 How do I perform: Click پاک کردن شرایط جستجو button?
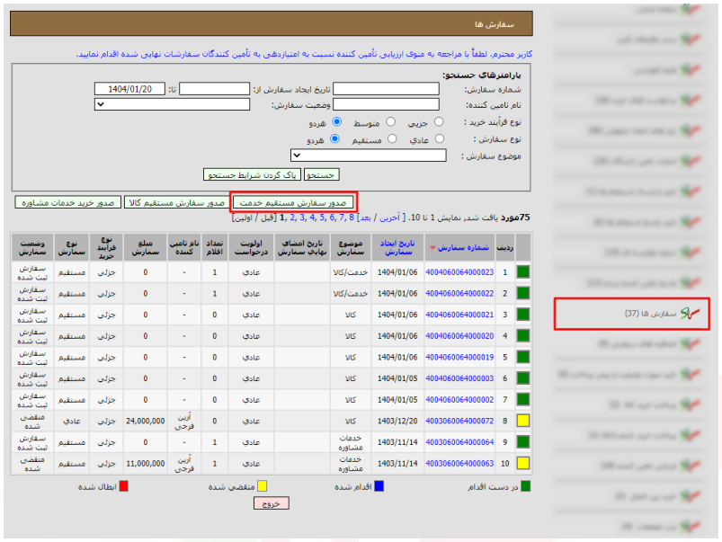point(252,175)
